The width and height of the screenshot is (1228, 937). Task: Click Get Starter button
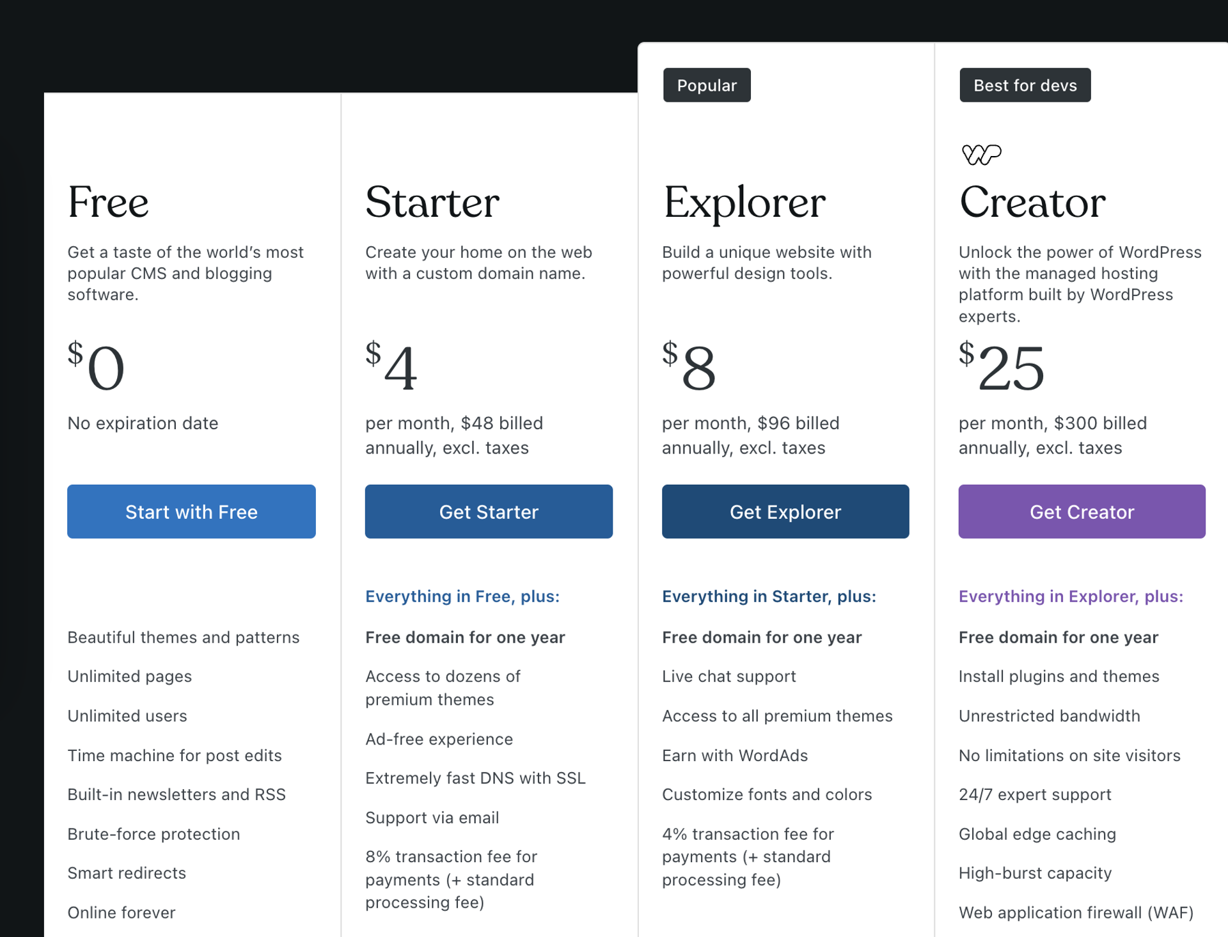489,511
